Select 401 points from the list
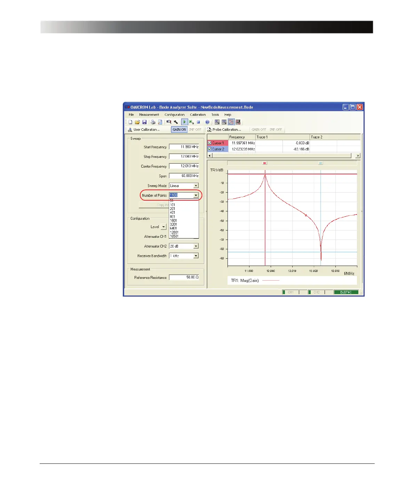The image size is (414, 493). (x=184, y=212)
